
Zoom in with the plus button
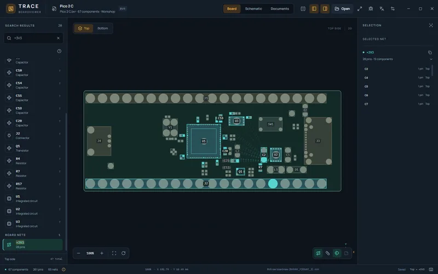102,253
